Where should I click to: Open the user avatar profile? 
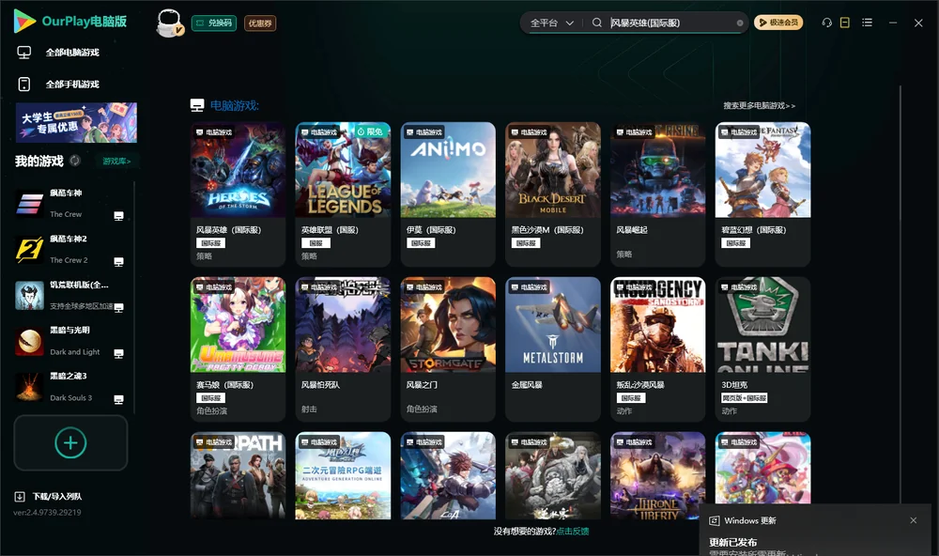click(169, 23)
